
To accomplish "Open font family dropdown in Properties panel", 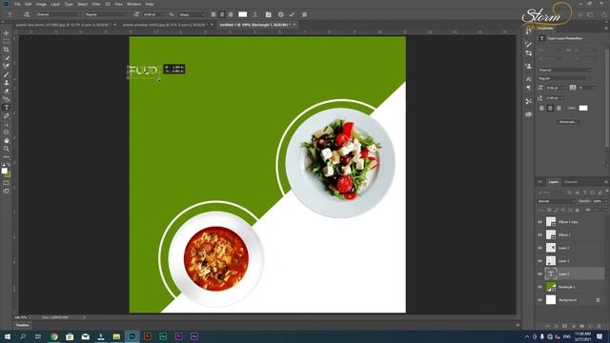I will (x=565, y=70).
